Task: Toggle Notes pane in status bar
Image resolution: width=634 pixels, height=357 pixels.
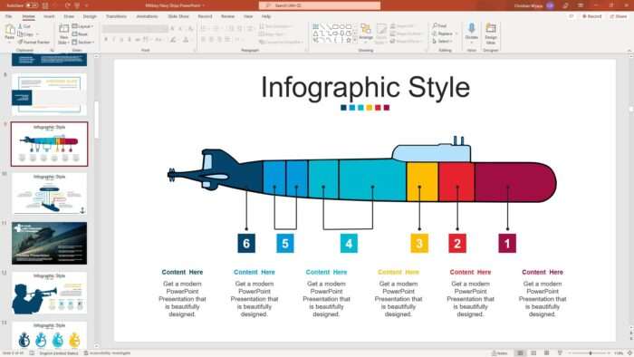Action: coord(500,353)
